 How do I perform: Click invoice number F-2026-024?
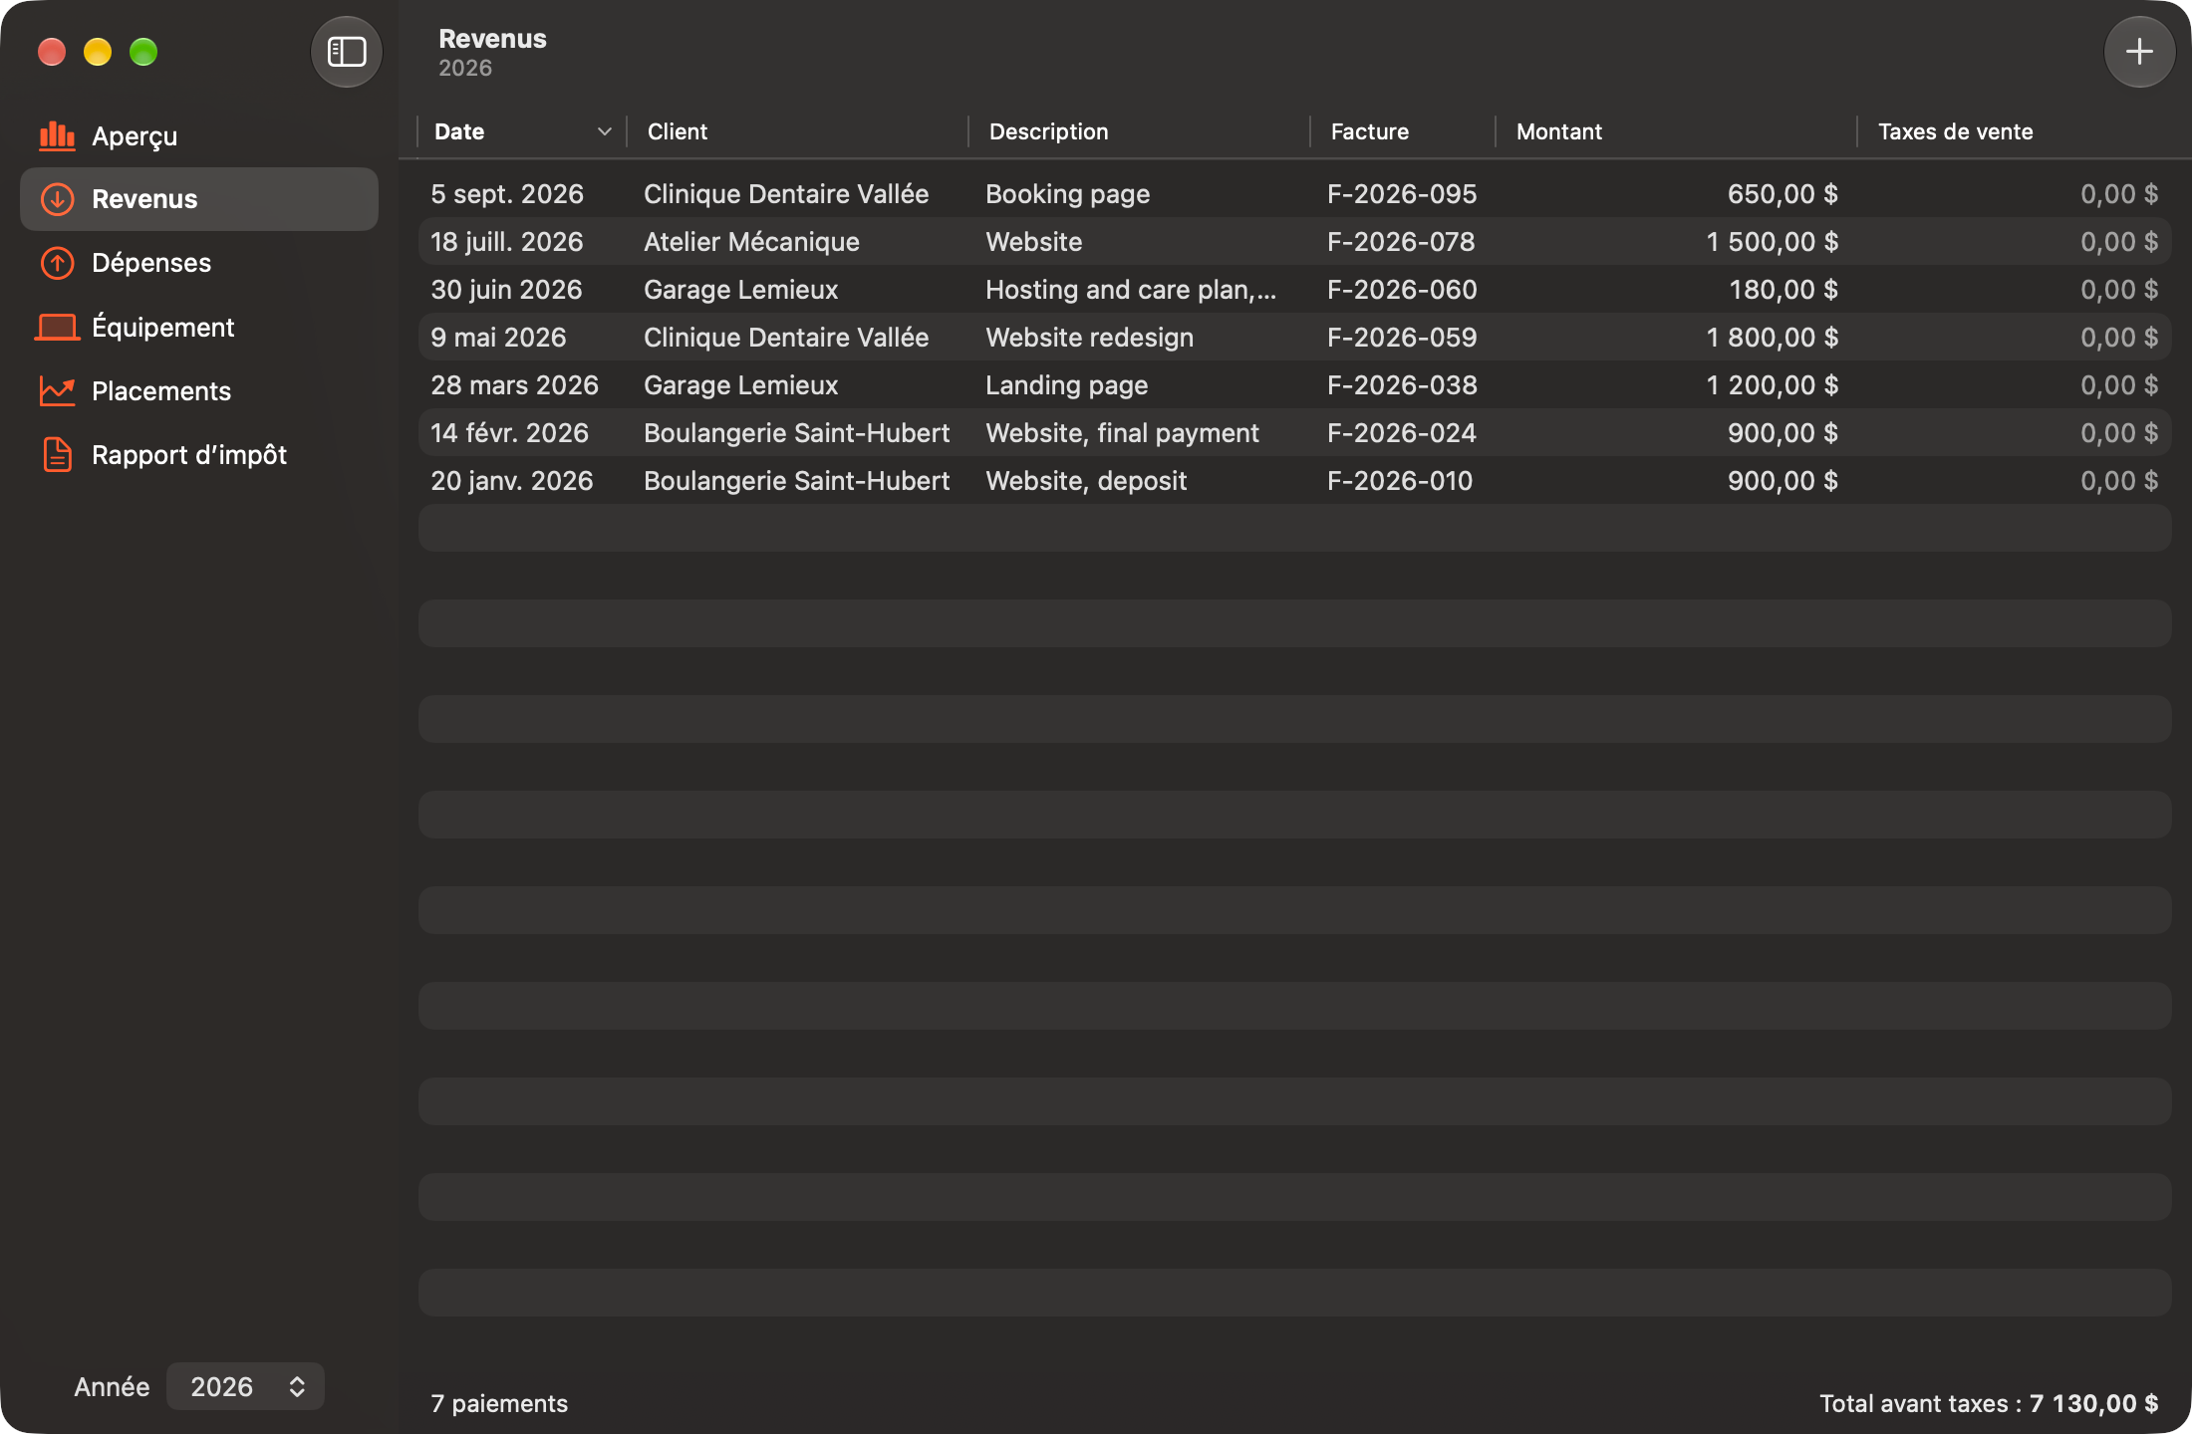point(1402,433)
